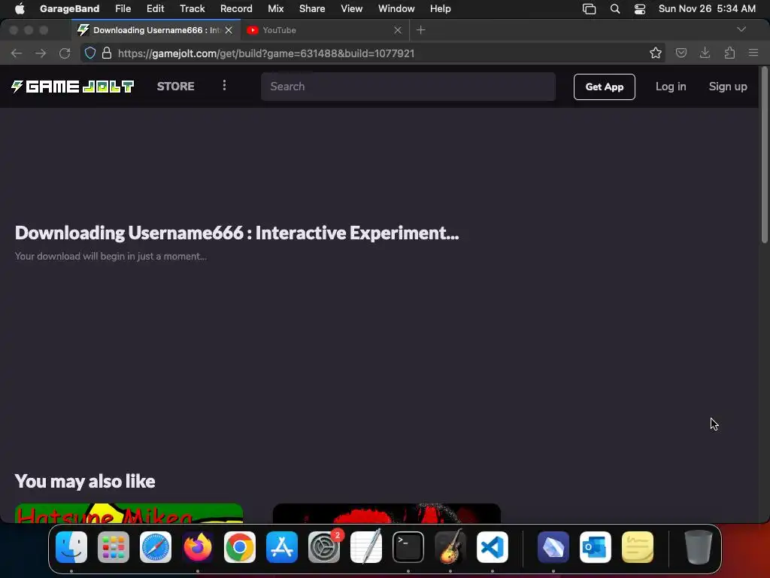The image size is (770, 578).
Task: Reload the current page
Action: point(65,53)
